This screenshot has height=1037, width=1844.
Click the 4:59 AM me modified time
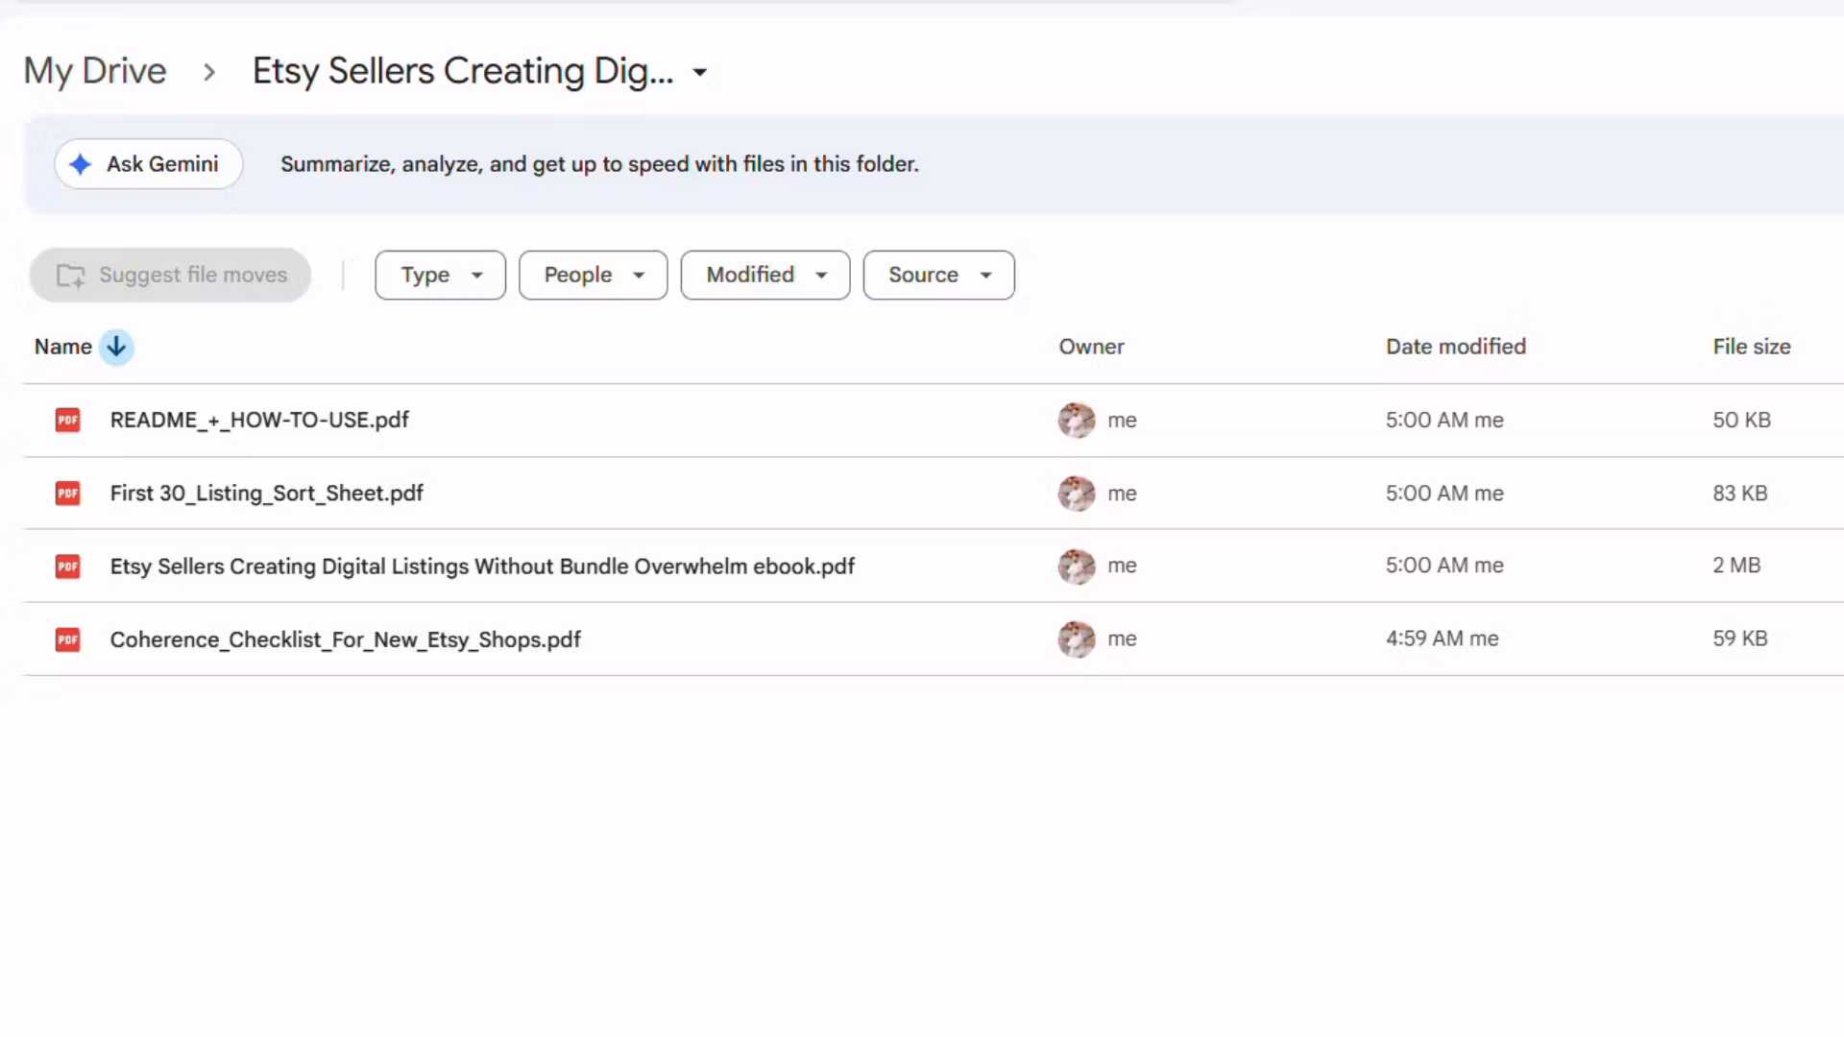click(x=1442, y=639)
